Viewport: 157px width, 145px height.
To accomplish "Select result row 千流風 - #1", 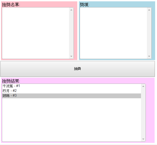I will [71, 86].
